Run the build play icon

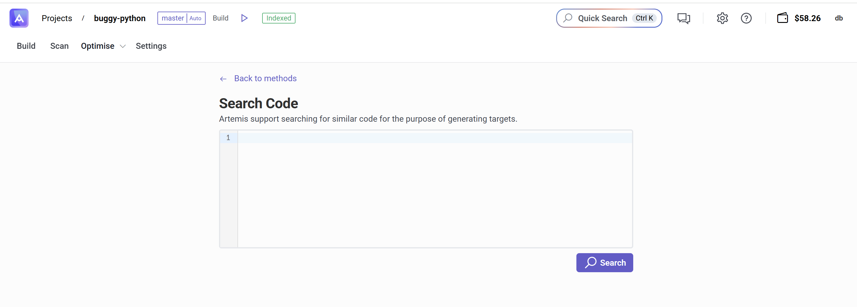pos(245,18)
